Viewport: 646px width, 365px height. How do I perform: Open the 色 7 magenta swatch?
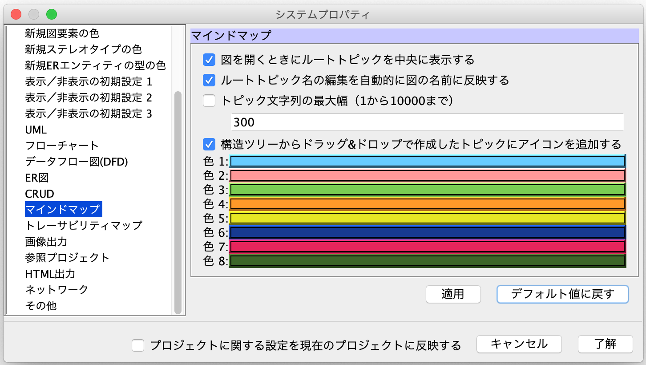click(427, 247)
